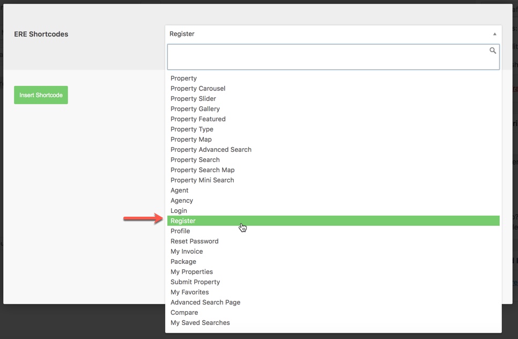The image size is (518, 339).
Task: Select the Agency shortcode entry
Action: [334, 201]
